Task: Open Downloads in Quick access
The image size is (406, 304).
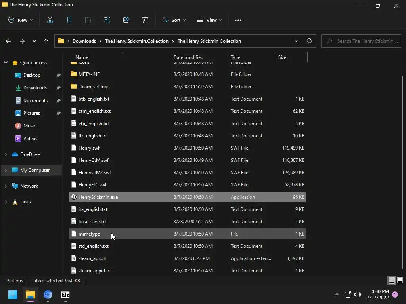Action: point(35,87)
